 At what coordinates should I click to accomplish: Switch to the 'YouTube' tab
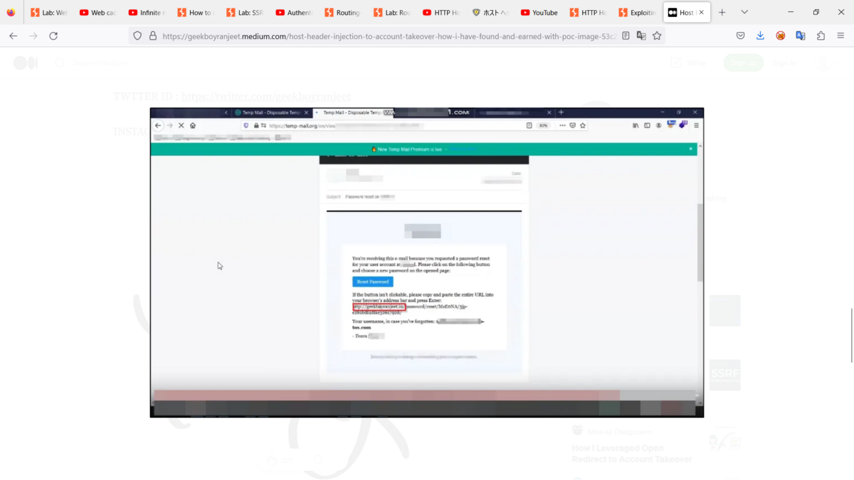(539, 12)
